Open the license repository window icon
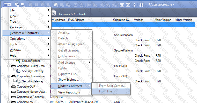This screenshot has height=103, width=197. (128, 5)
